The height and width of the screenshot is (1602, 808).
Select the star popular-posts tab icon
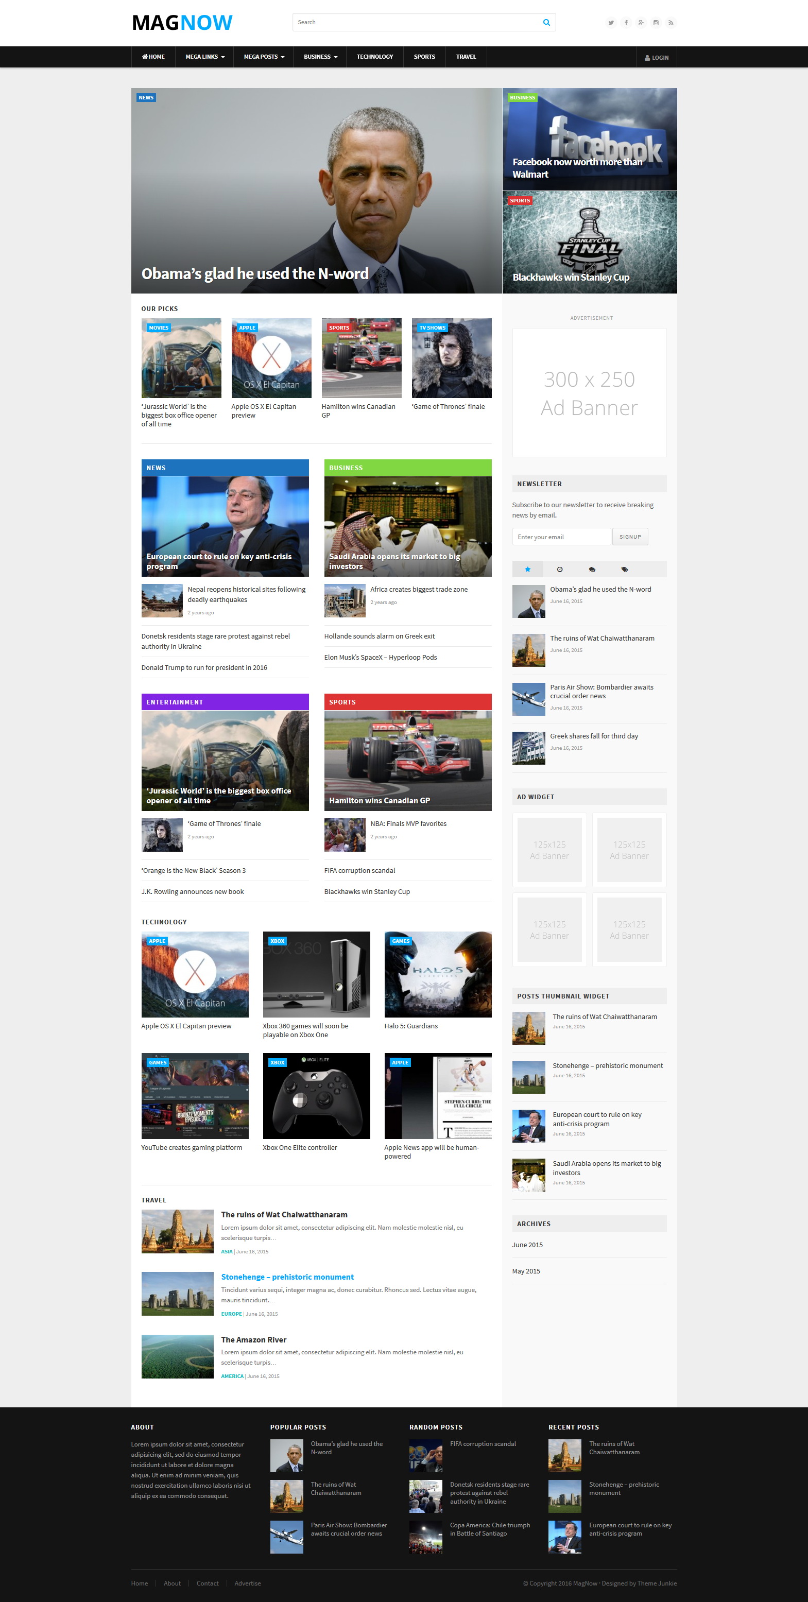[527, 569]
